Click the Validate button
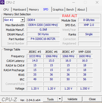Screen dimensions: 102x103 point(72,99)
